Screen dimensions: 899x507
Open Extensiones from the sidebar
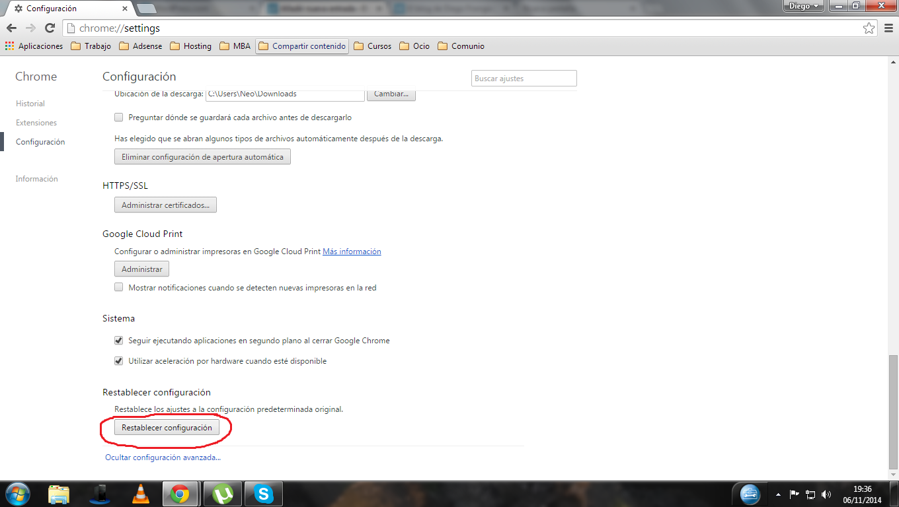36,123
